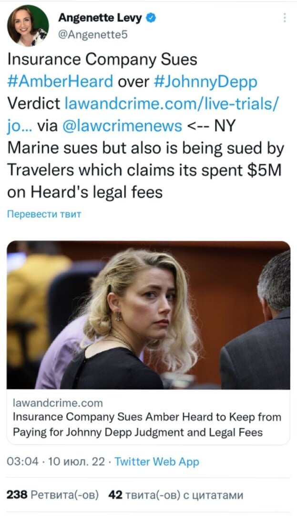
Task: View the 238 Ретвита(-ов) list
Action: coord(52,495)
